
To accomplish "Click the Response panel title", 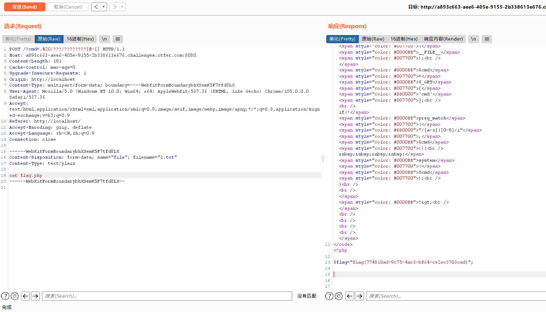I will [x=347, y=26].
